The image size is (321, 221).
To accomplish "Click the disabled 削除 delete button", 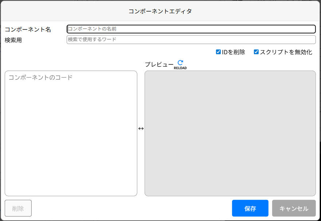I will 18,208.
